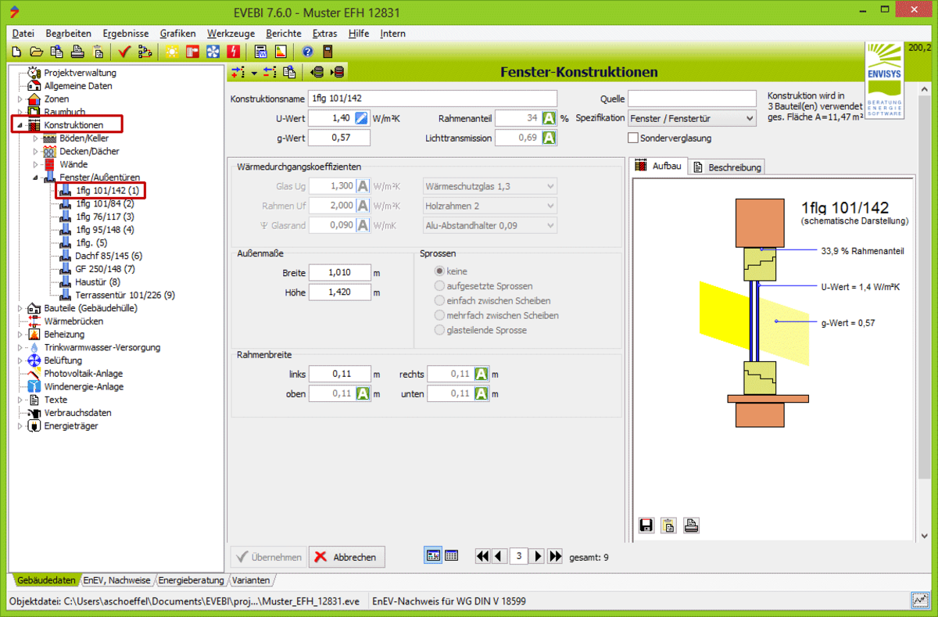
Task: Click the red checkmark validation icon
Action: [x=124, y=52]
